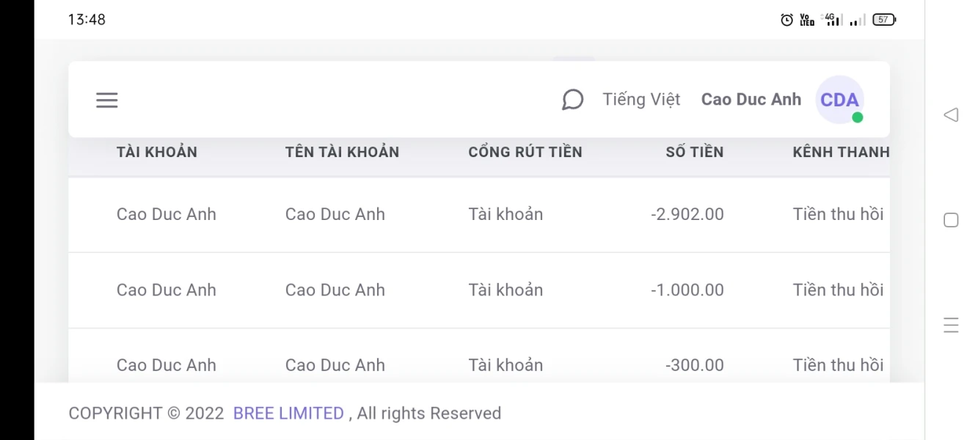The height and width of the screenshot is (440, 978).
Task: Tap the Android recent apps icon
Action: (951, 325)
